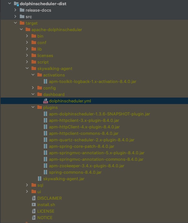This screenshot has width=188, height=223.
Task: Expand the bin folder
Action: (x=27, y=36)
